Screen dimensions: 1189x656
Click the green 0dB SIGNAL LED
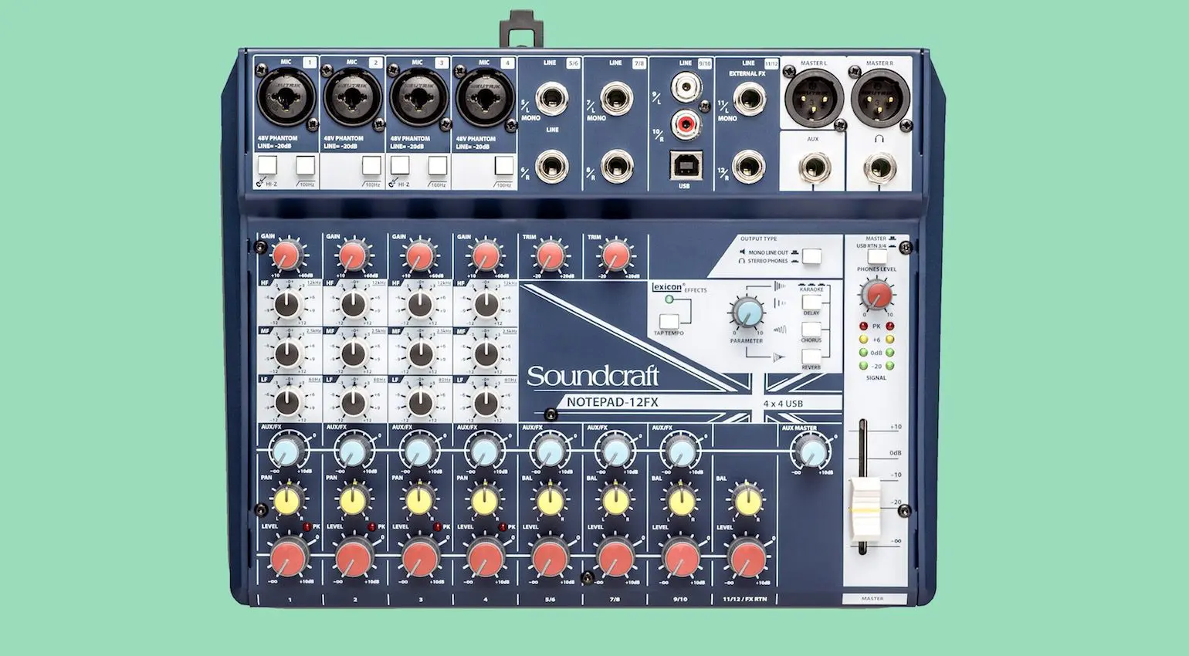click(x=862, y=351)
